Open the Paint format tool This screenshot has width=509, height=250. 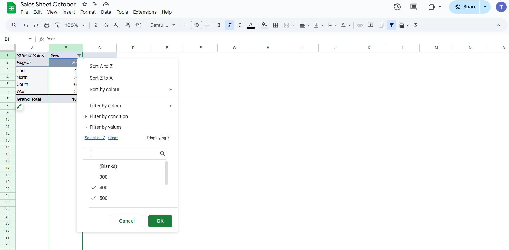click(57, 25)
